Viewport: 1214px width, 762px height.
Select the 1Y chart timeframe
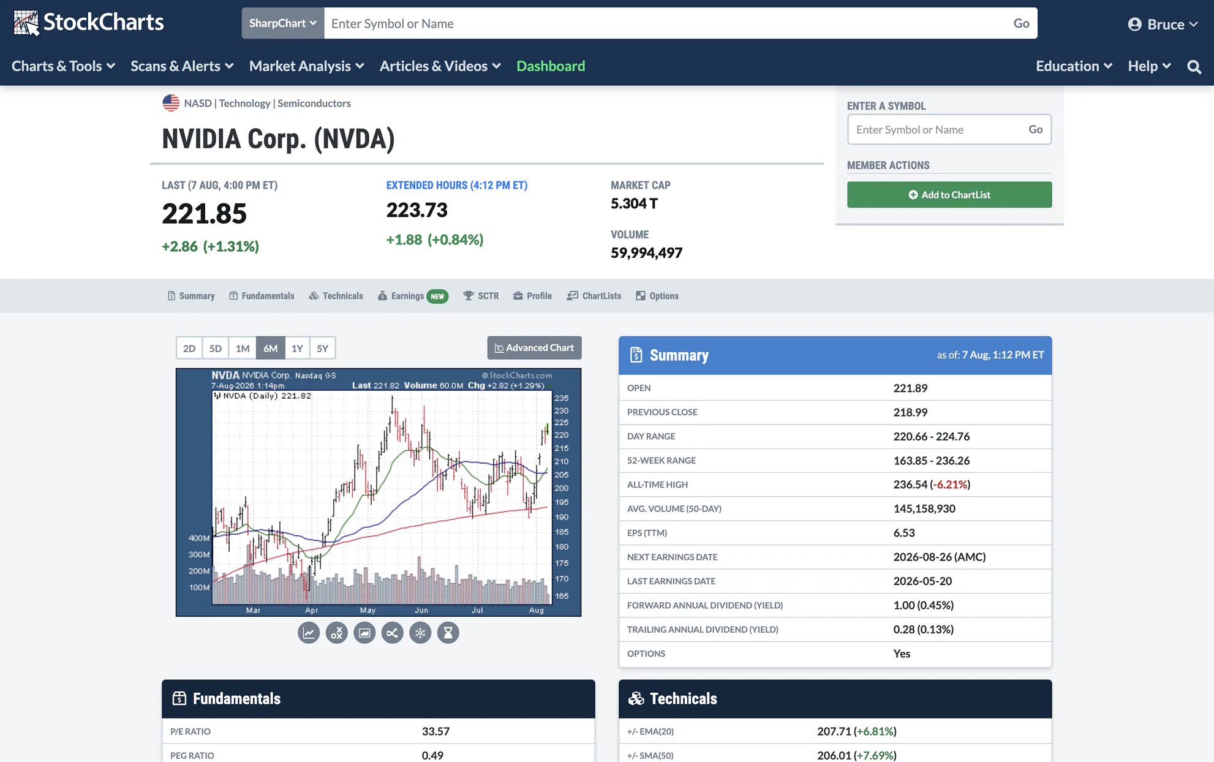297,349
